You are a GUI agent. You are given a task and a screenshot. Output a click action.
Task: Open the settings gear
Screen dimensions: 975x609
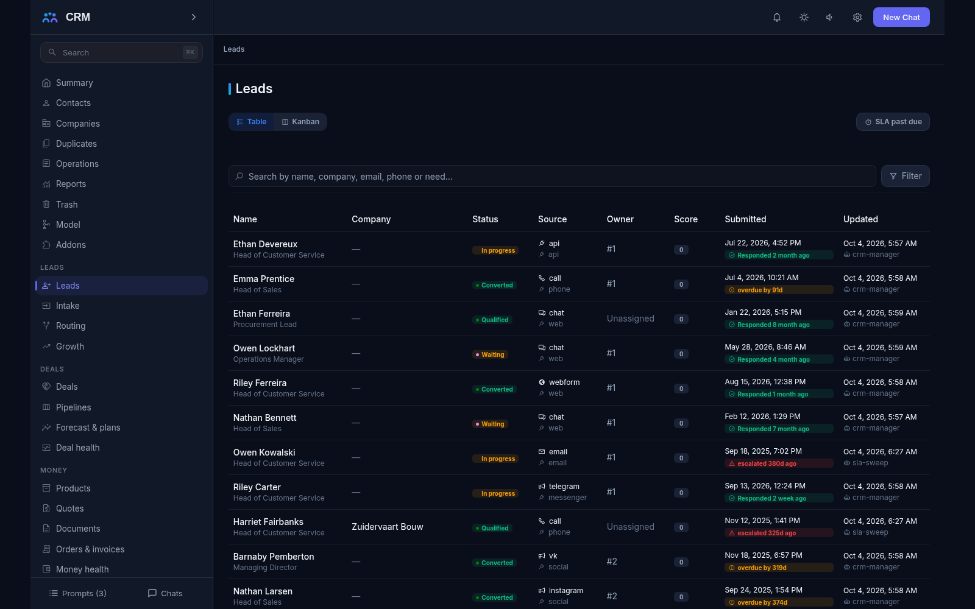point(857,17)
